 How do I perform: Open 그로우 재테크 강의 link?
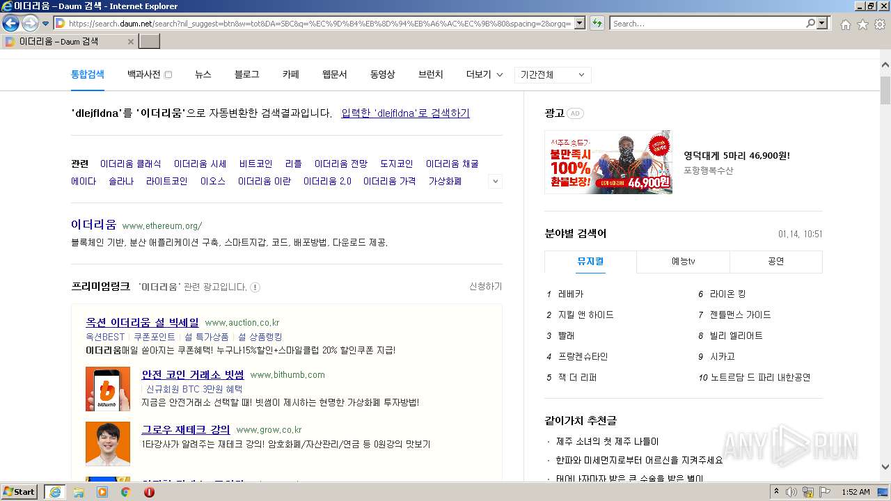tap(186, 429)
